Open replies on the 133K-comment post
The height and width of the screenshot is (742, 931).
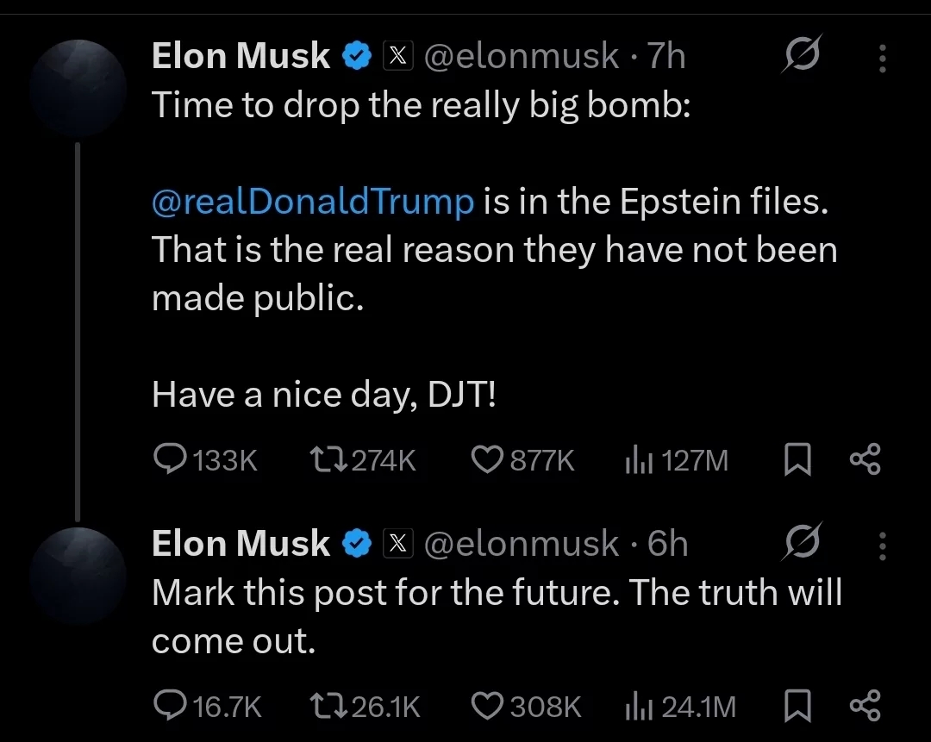click(205, 460)
